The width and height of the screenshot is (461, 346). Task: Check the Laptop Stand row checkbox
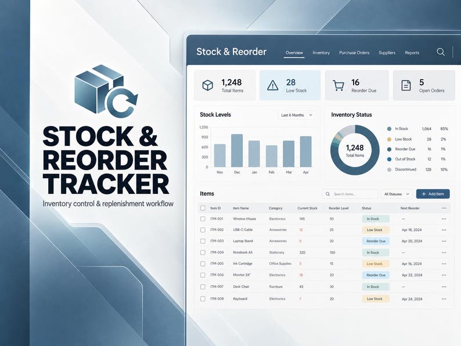tap(203, 241)
